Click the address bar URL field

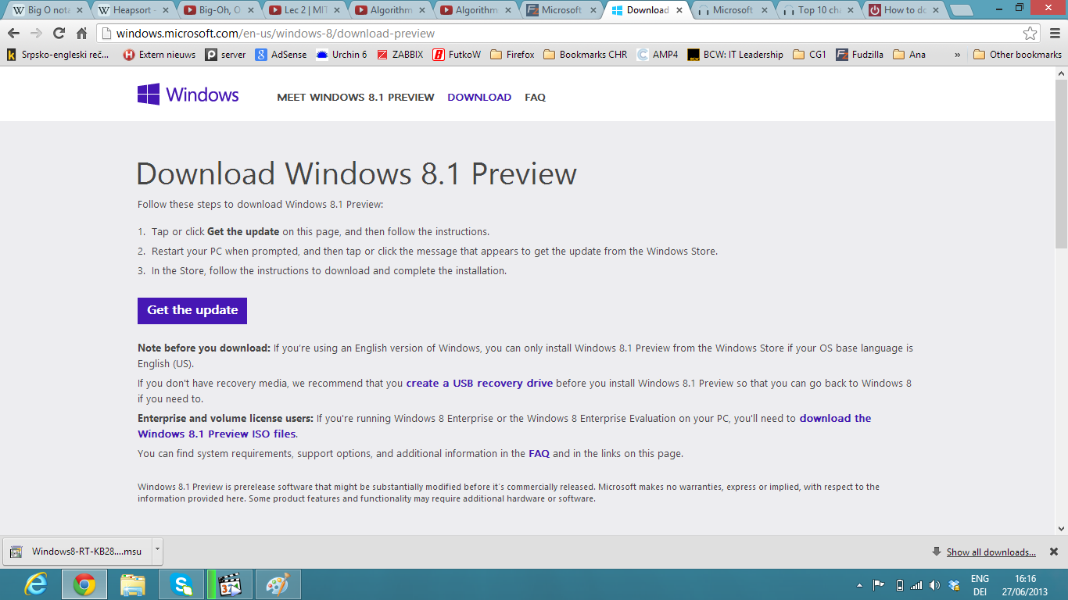point(547,34)
